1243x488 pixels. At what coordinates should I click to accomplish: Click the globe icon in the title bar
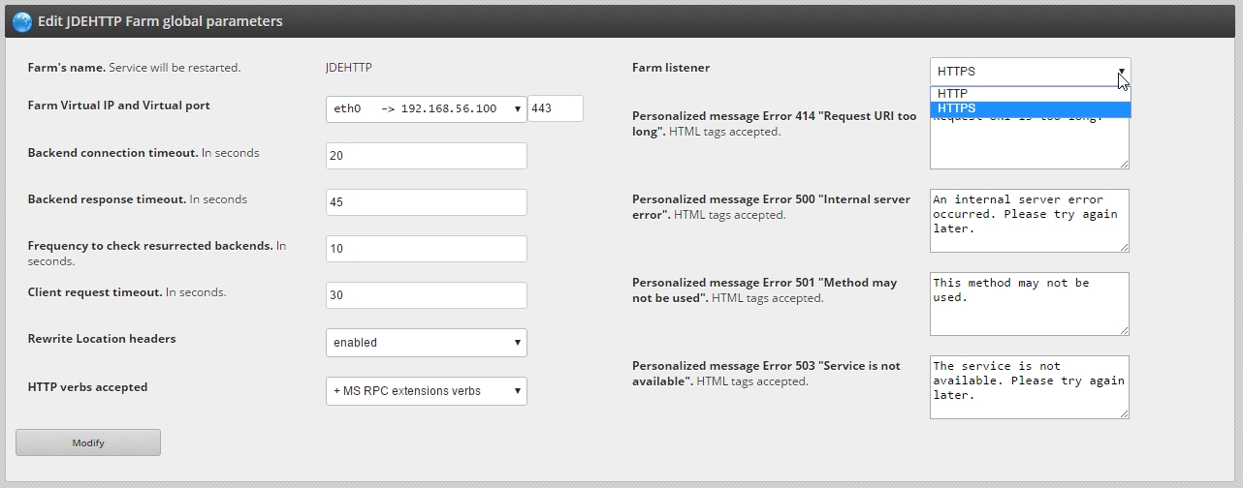point(21,21)
